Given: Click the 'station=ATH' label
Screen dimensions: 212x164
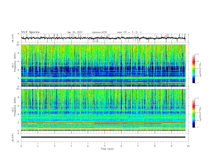Looking at the screenshot, I should pyautogui.click(x=99, y=32).
